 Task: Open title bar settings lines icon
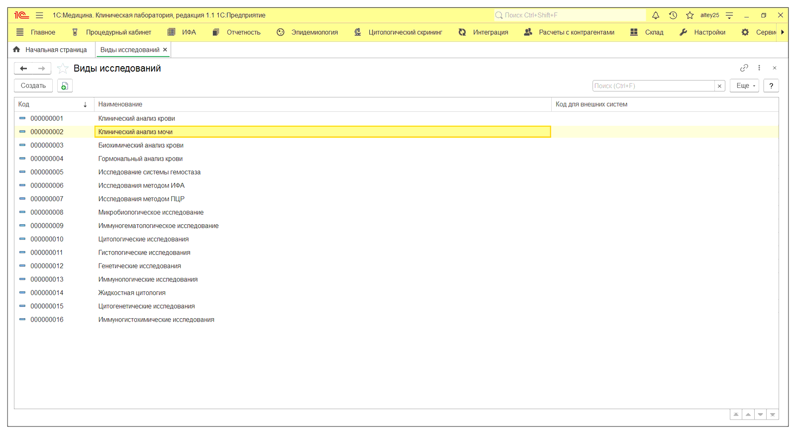(x=729, y=15)
